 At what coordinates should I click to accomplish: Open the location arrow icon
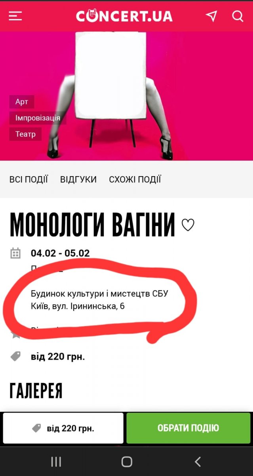click(x=211, y=16)
